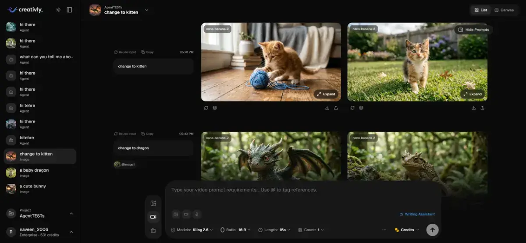Submit prompt with the up-arrow send button

point(432,229)
